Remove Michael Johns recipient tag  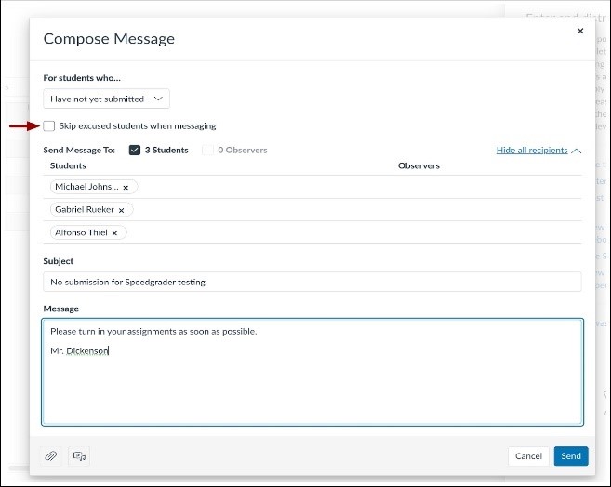pos(126,187)
